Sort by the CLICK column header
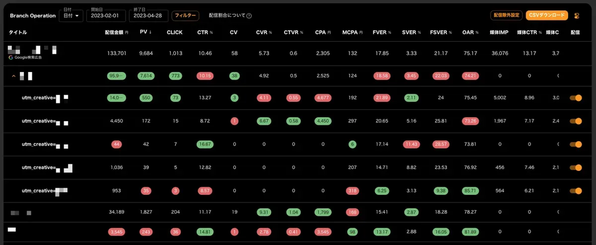 coord(175,32)
